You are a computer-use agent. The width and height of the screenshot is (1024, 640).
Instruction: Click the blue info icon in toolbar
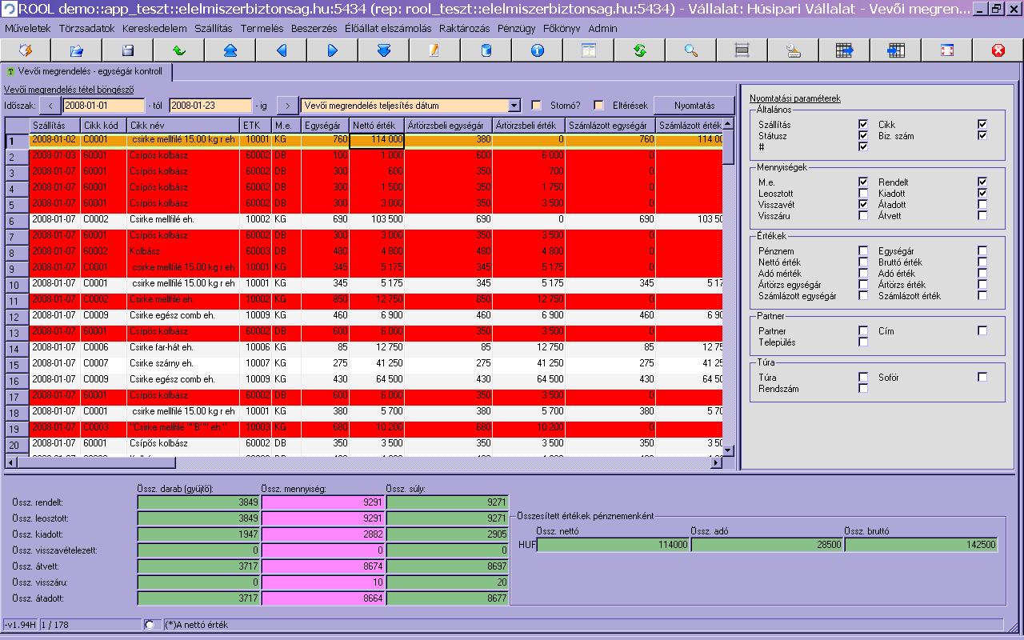[x=537, y=50]
